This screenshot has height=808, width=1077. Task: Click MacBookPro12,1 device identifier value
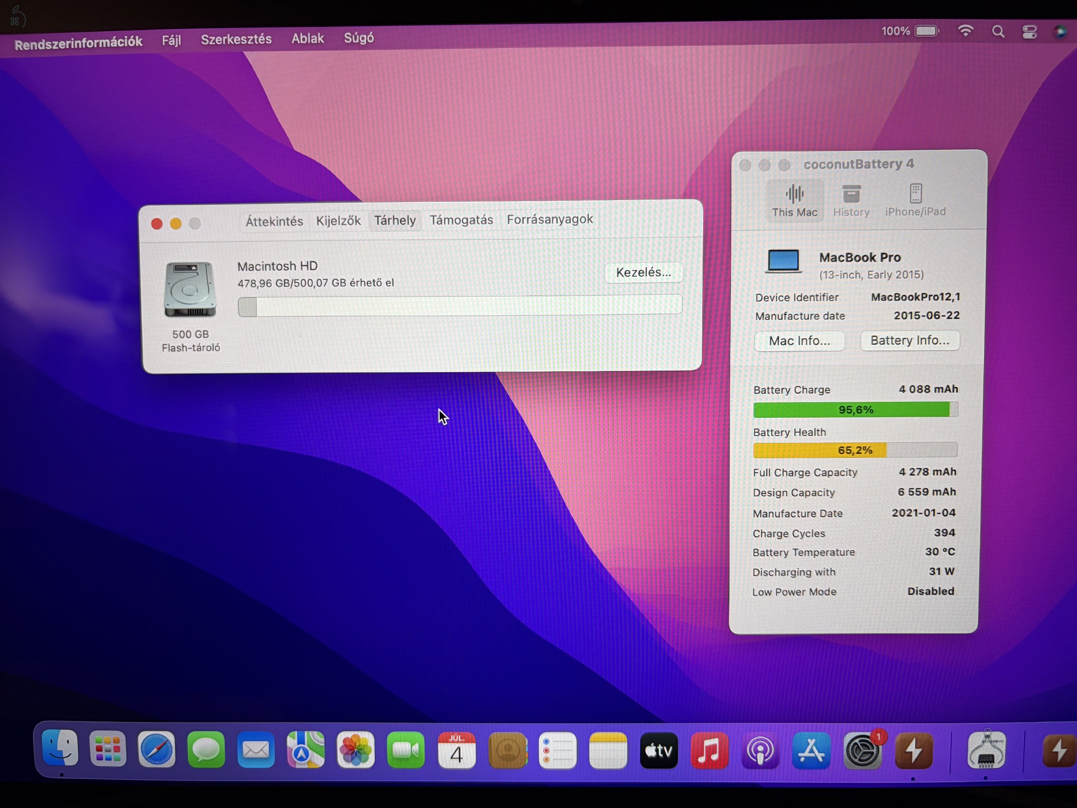pyautogui.click(x=915, y=297)
